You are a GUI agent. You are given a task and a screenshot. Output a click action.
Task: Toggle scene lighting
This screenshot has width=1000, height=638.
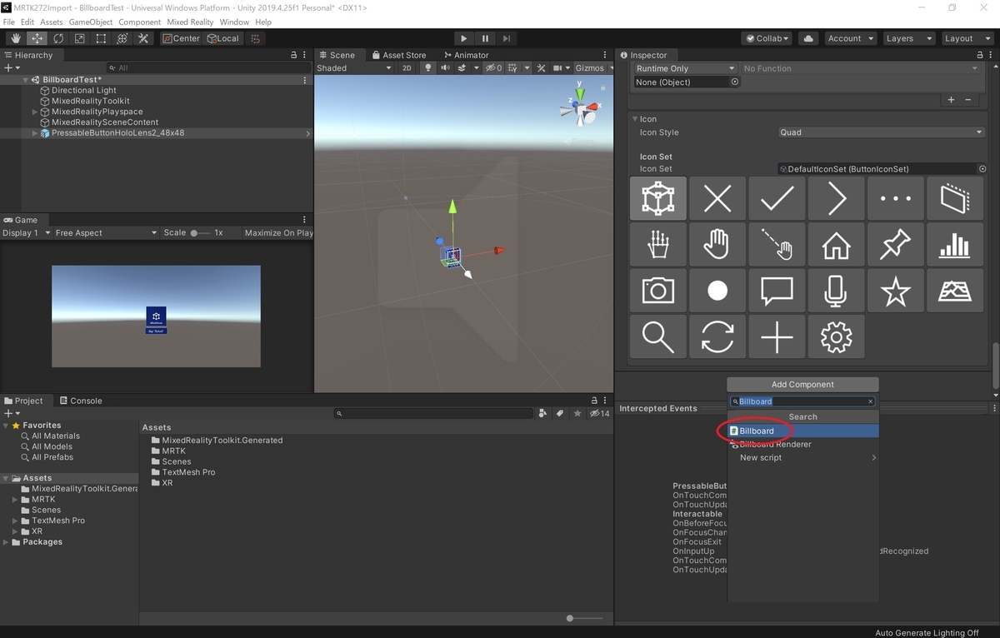428,68
